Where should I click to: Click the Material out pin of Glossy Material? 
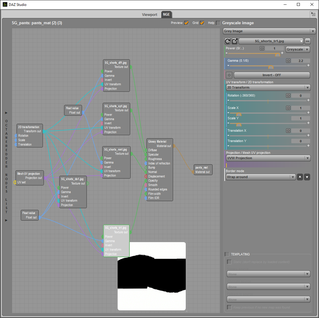tap(174, 146)
